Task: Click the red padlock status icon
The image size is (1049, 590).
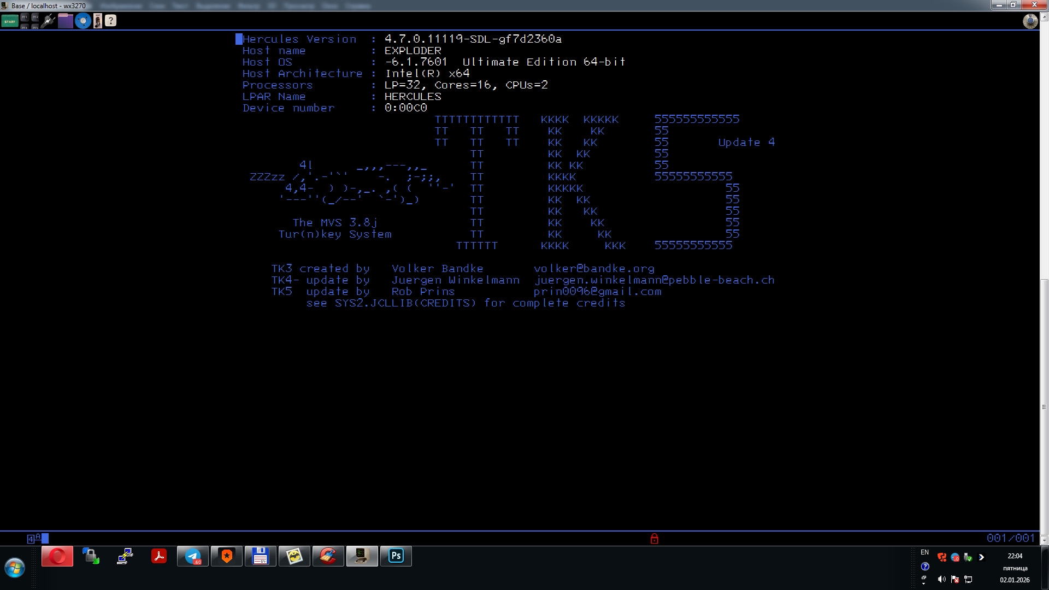Action: click(x=654, y=539)
